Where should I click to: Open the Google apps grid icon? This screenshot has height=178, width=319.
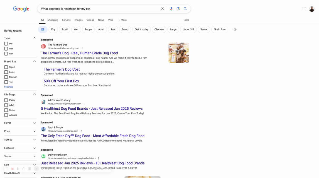tap(304, 9)
